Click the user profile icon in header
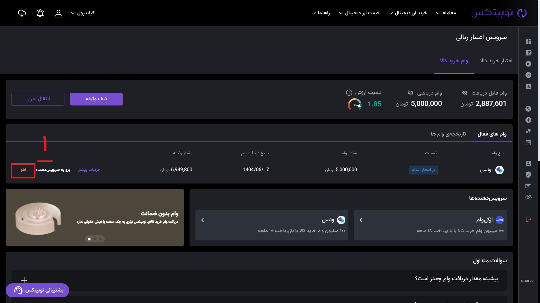The image size is (540, 303). point(58,13)
